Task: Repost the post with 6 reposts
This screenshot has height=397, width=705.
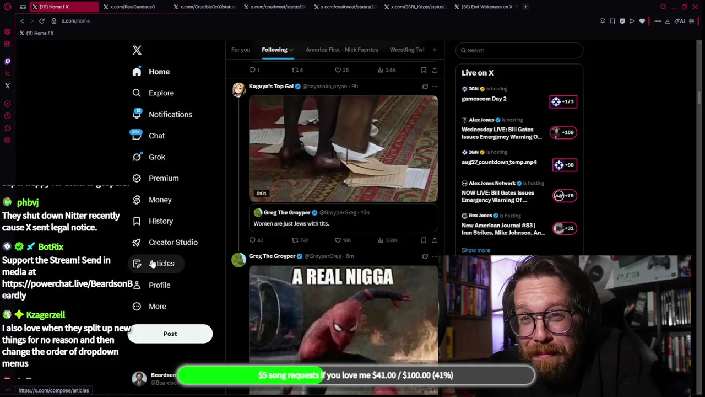Action: [297, 70]
